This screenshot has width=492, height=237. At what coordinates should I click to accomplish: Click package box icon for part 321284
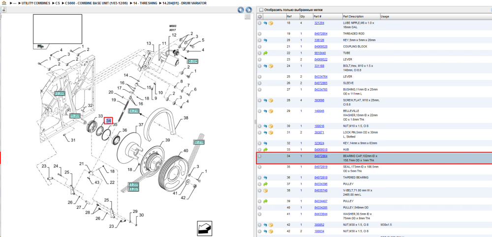(271, 23)
